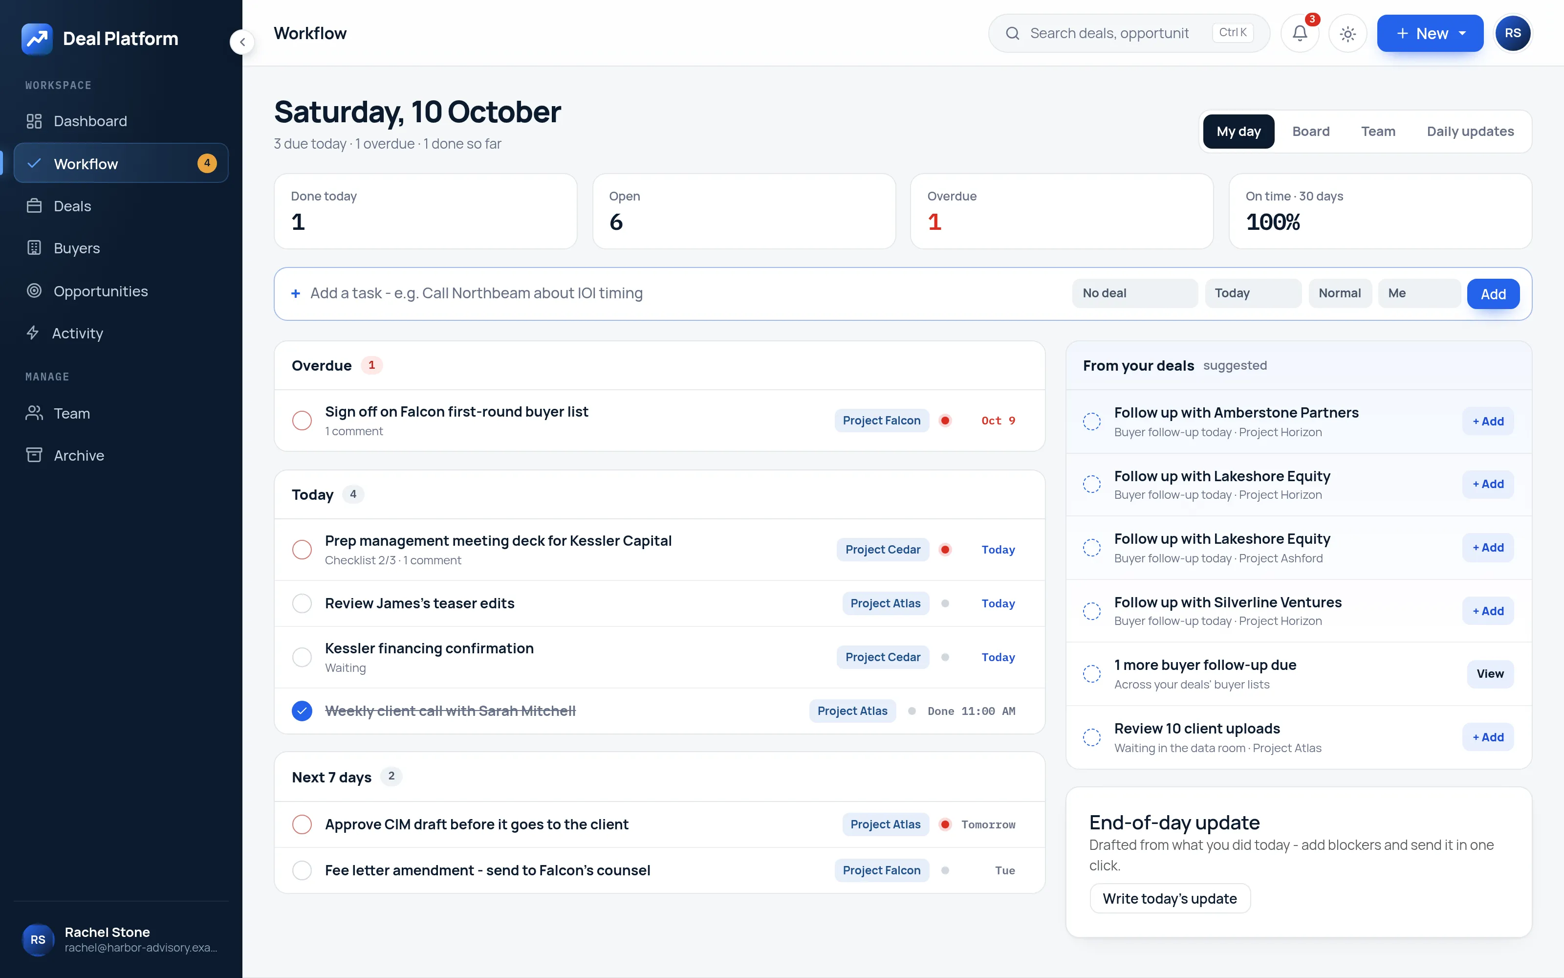Click the magnifier icon in the search bar
This screenshot has width=1564, height=978.
point(1013,34)
